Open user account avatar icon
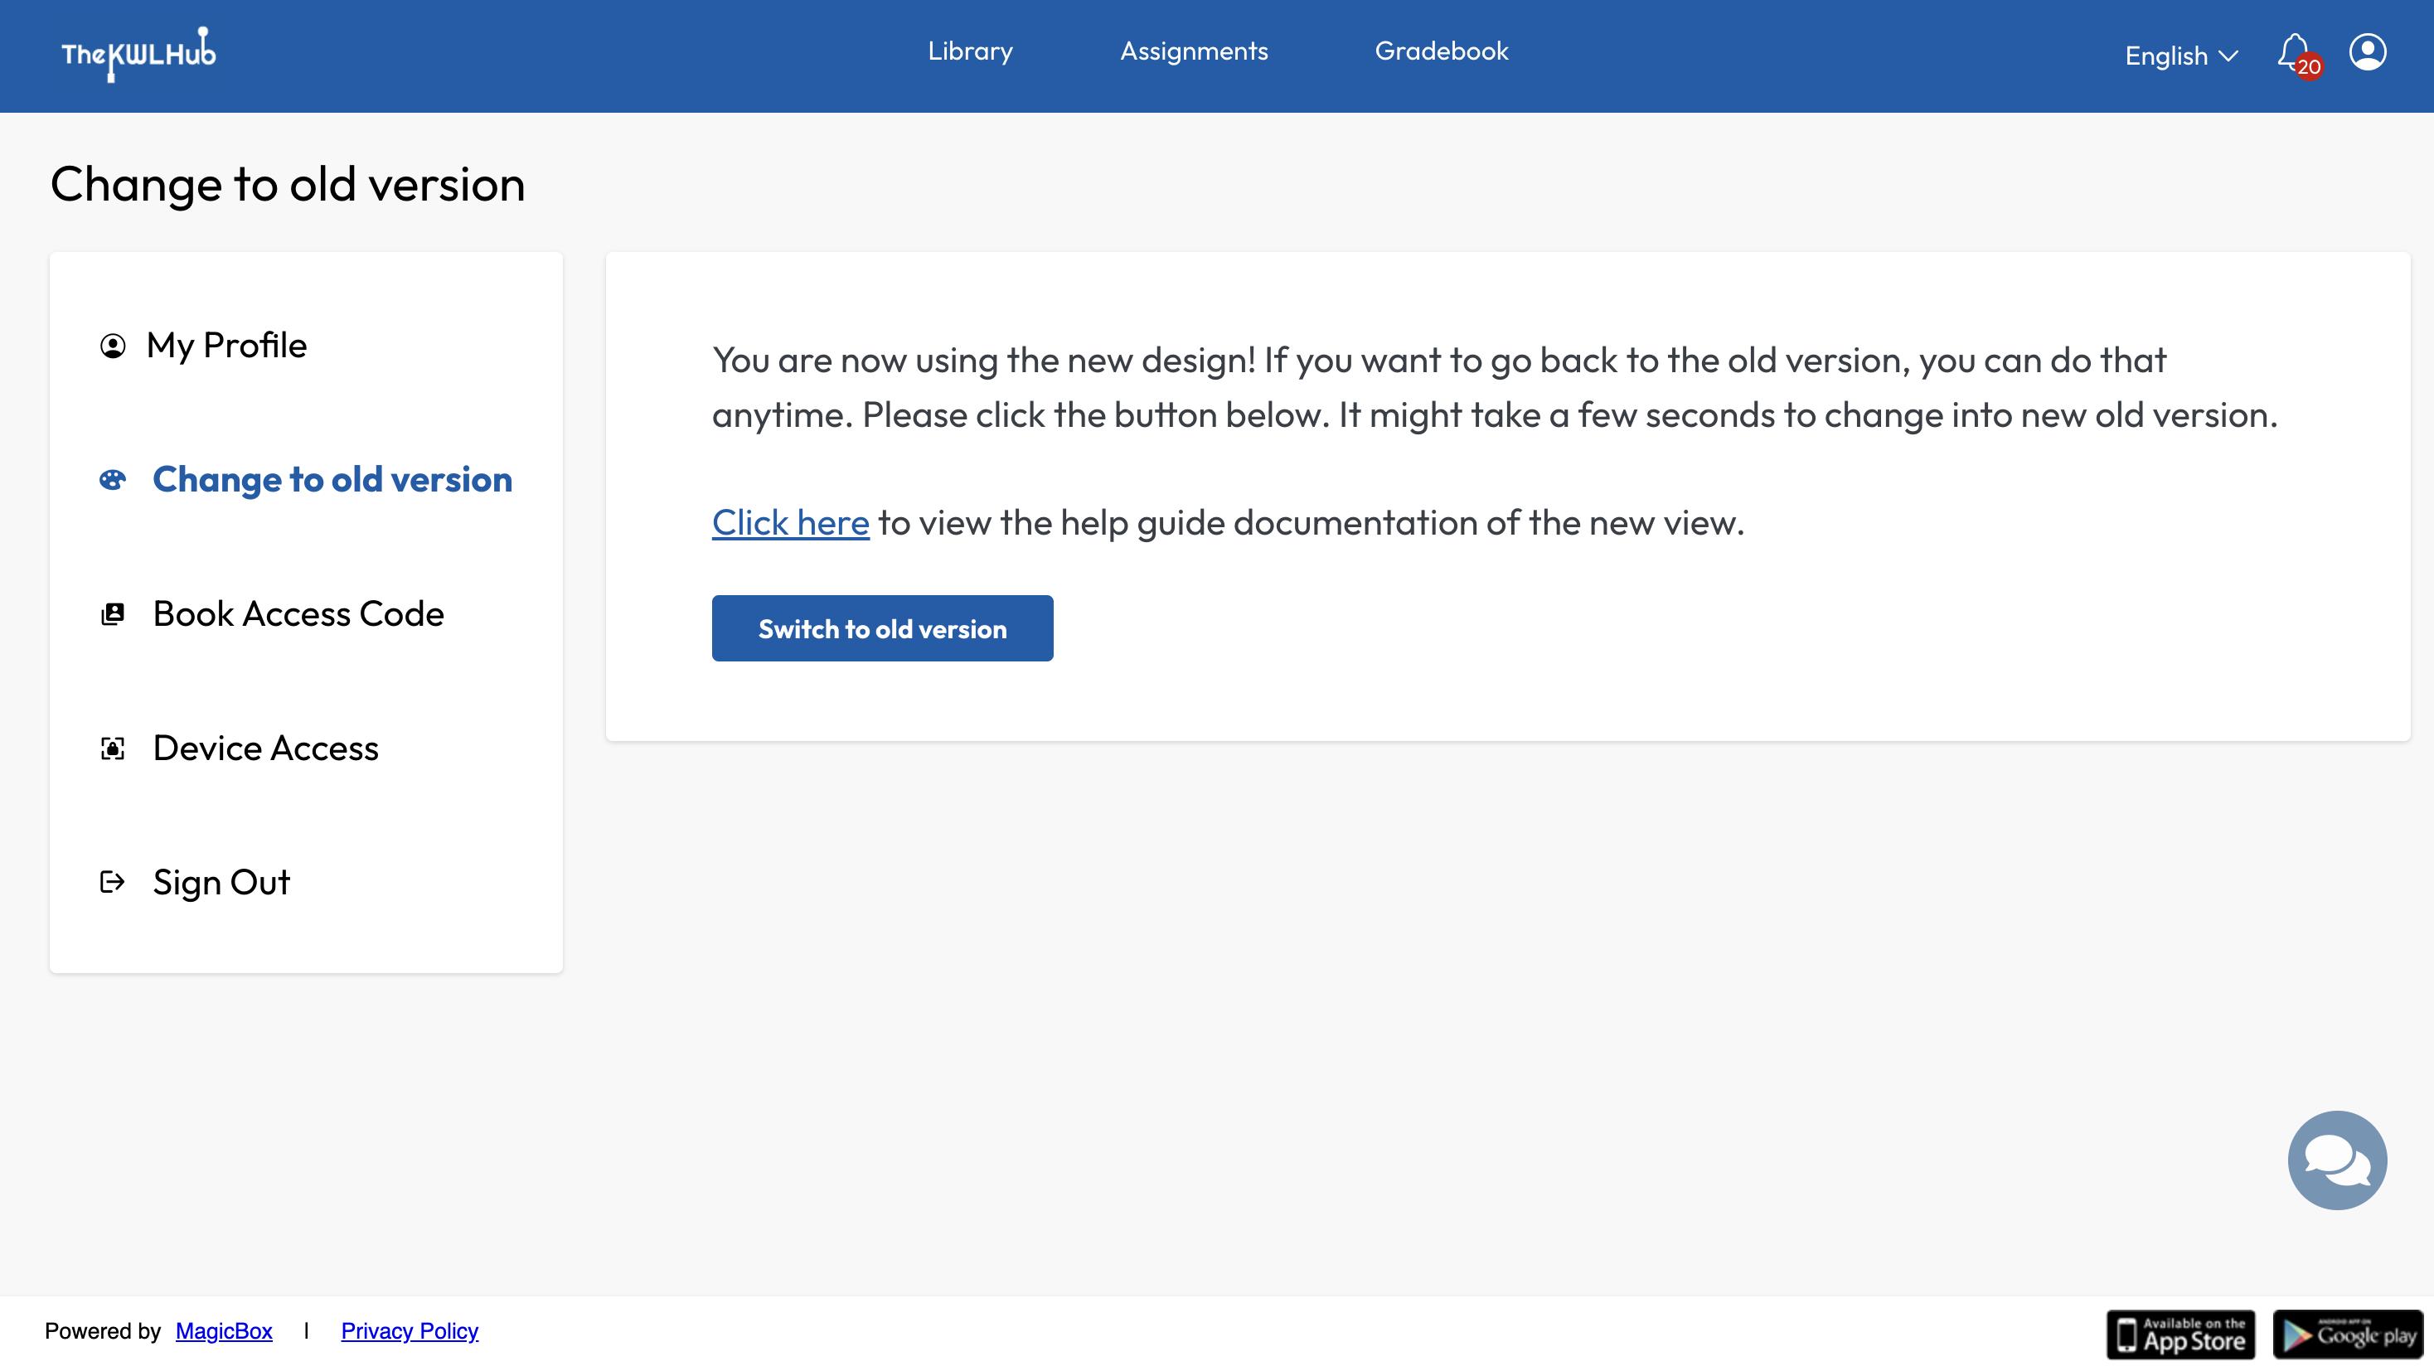Screen dimensions: 2434x1371 pos(2367,53)
